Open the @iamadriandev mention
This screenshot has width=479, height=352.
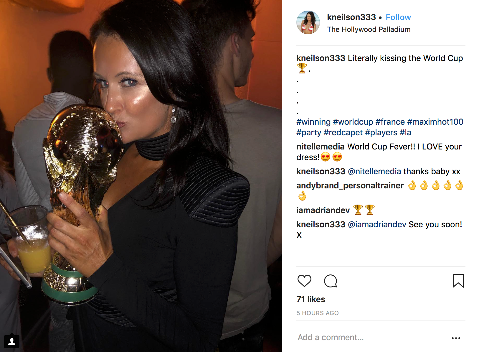[377, 224]
